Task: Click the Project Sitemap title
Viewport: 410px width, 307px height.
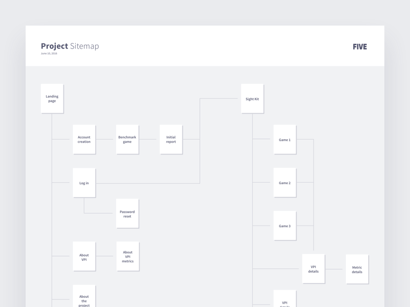Action: point(70,46)
